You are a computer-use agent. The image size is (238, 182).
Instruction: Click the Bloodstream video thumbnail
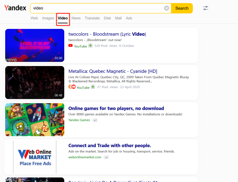(x=34, y=45)
